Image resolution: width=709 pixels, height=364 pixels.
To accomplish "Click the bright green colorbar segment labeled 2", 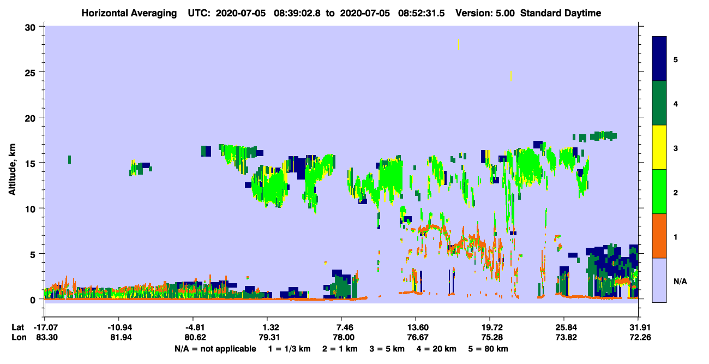I will pos(659,192).
